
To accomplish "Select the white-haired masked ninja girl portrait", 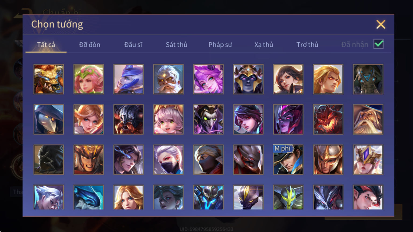I will (168, 160).
